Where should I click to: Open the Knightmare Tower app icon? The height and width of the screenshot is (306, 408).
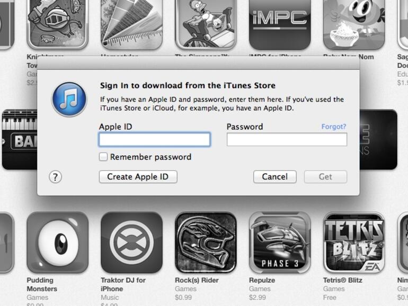[58, 25]
